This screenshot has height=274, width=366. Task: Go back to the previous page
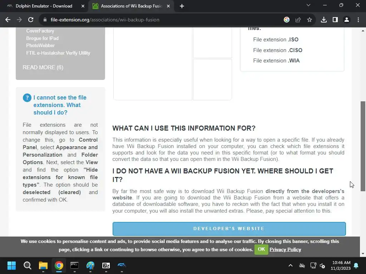coord(8,20)
